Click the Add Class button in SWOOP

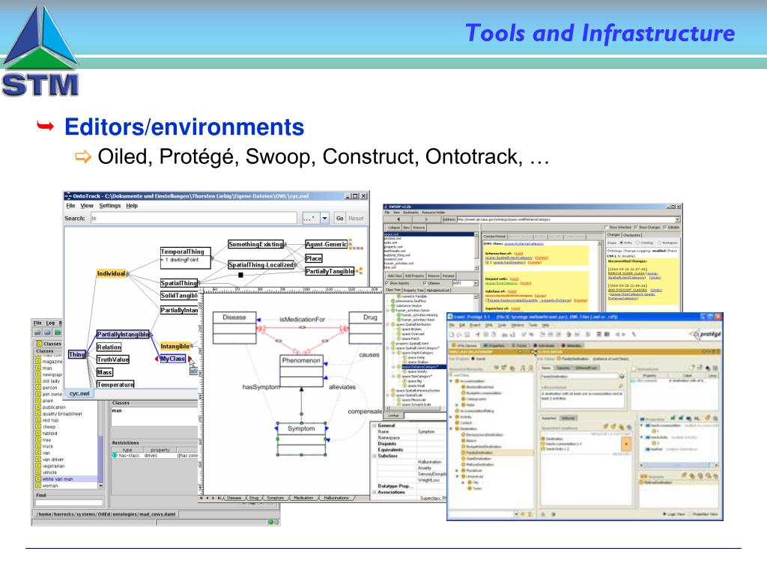tap(395, 276)
